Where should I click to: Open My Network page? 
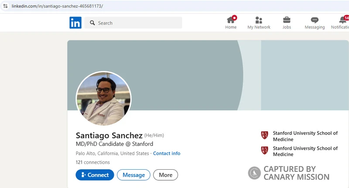(259, 23)
